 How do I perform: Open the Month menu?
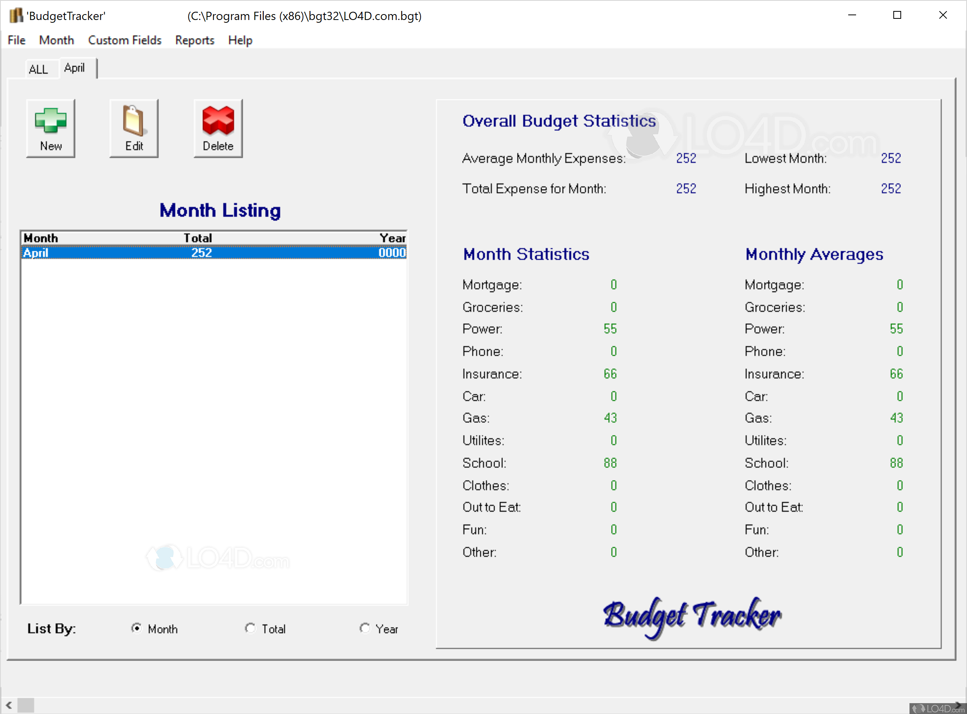coord(56,40)
